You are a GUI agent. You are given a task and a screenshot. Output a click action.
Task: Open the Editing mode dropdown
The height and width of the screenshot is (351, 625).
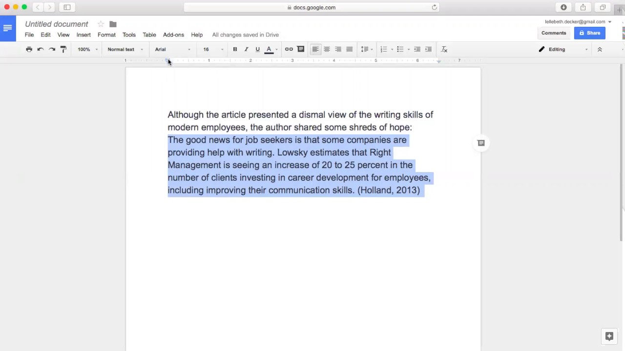[x=563, y=49]
